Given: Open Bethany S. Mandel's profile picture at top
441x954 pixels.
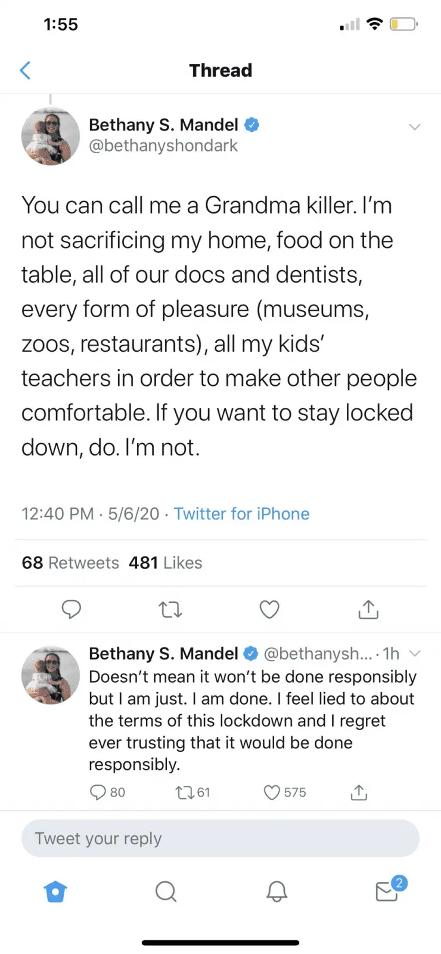Looking at the screenshot, I should pyautogui.click(x=51, y=137).
